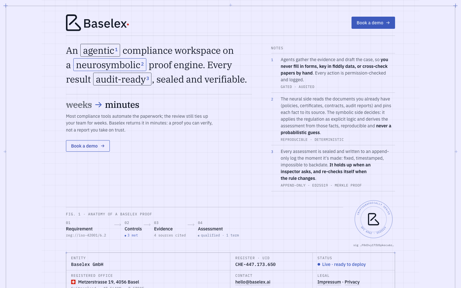
Task: Click the NOTES heading
Action: pyautogui.click(x=277, y=48)
